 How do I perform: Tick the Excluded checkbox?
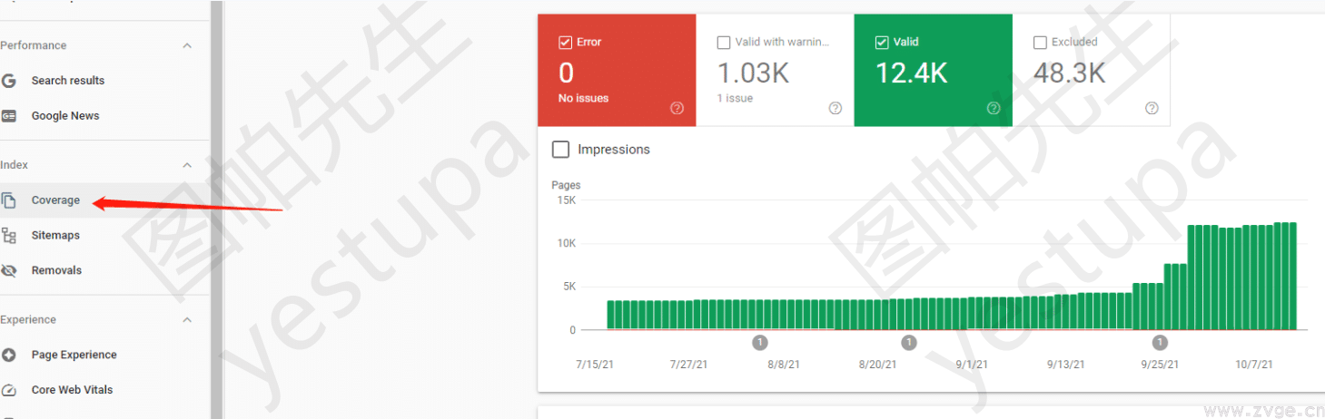(x=1040, y=42)
